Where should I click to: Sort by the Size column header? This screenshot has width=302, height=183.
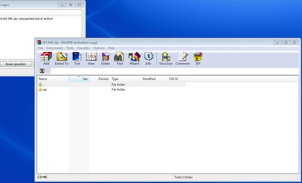[79, 79]
